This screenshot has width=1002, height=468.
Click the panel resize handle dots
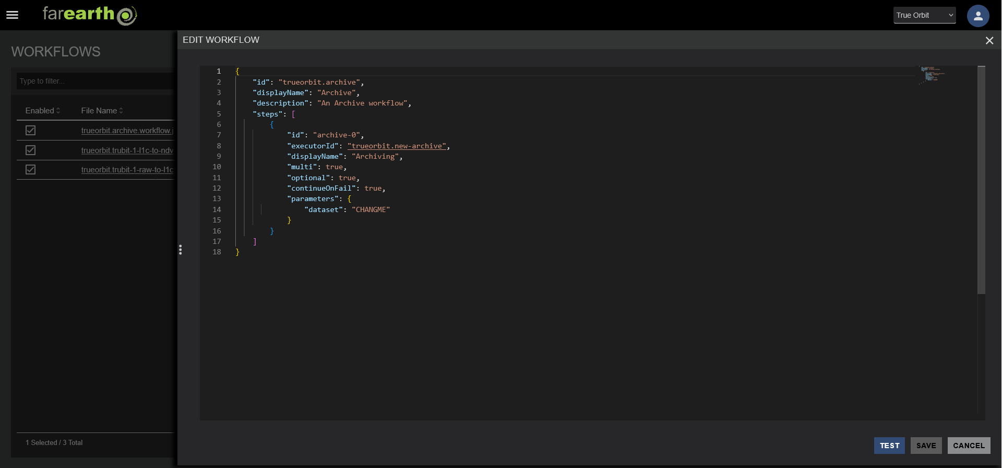[181, 250]
